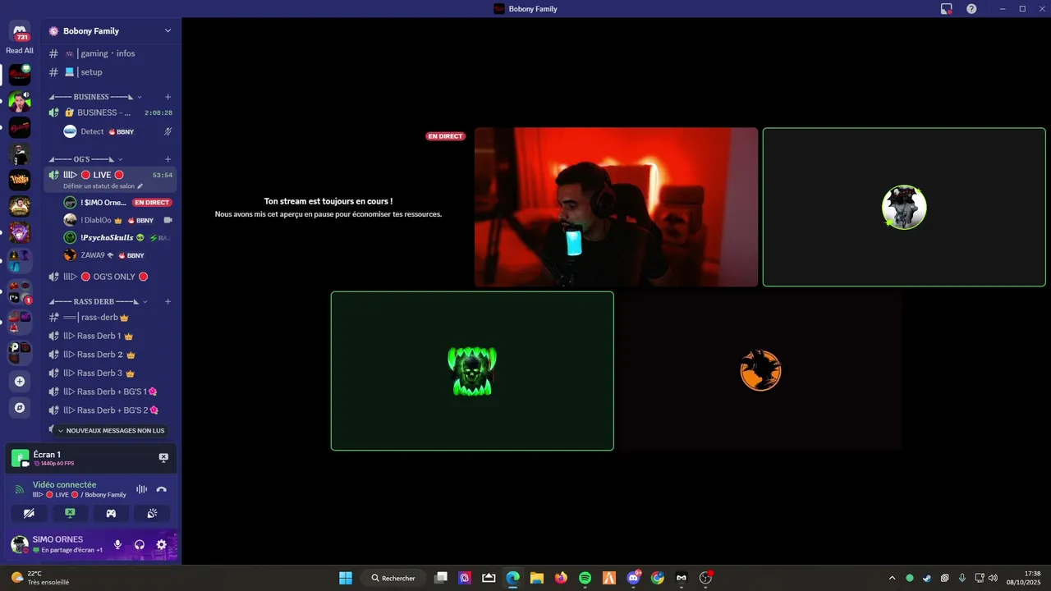Screen dimensions: 1051x591
Task: Join Rass Derb + BG'S 2 channel
Action: pyautogui.click(x=110, y=410)
